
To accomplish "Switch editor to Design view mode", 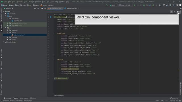I will 177,12.
